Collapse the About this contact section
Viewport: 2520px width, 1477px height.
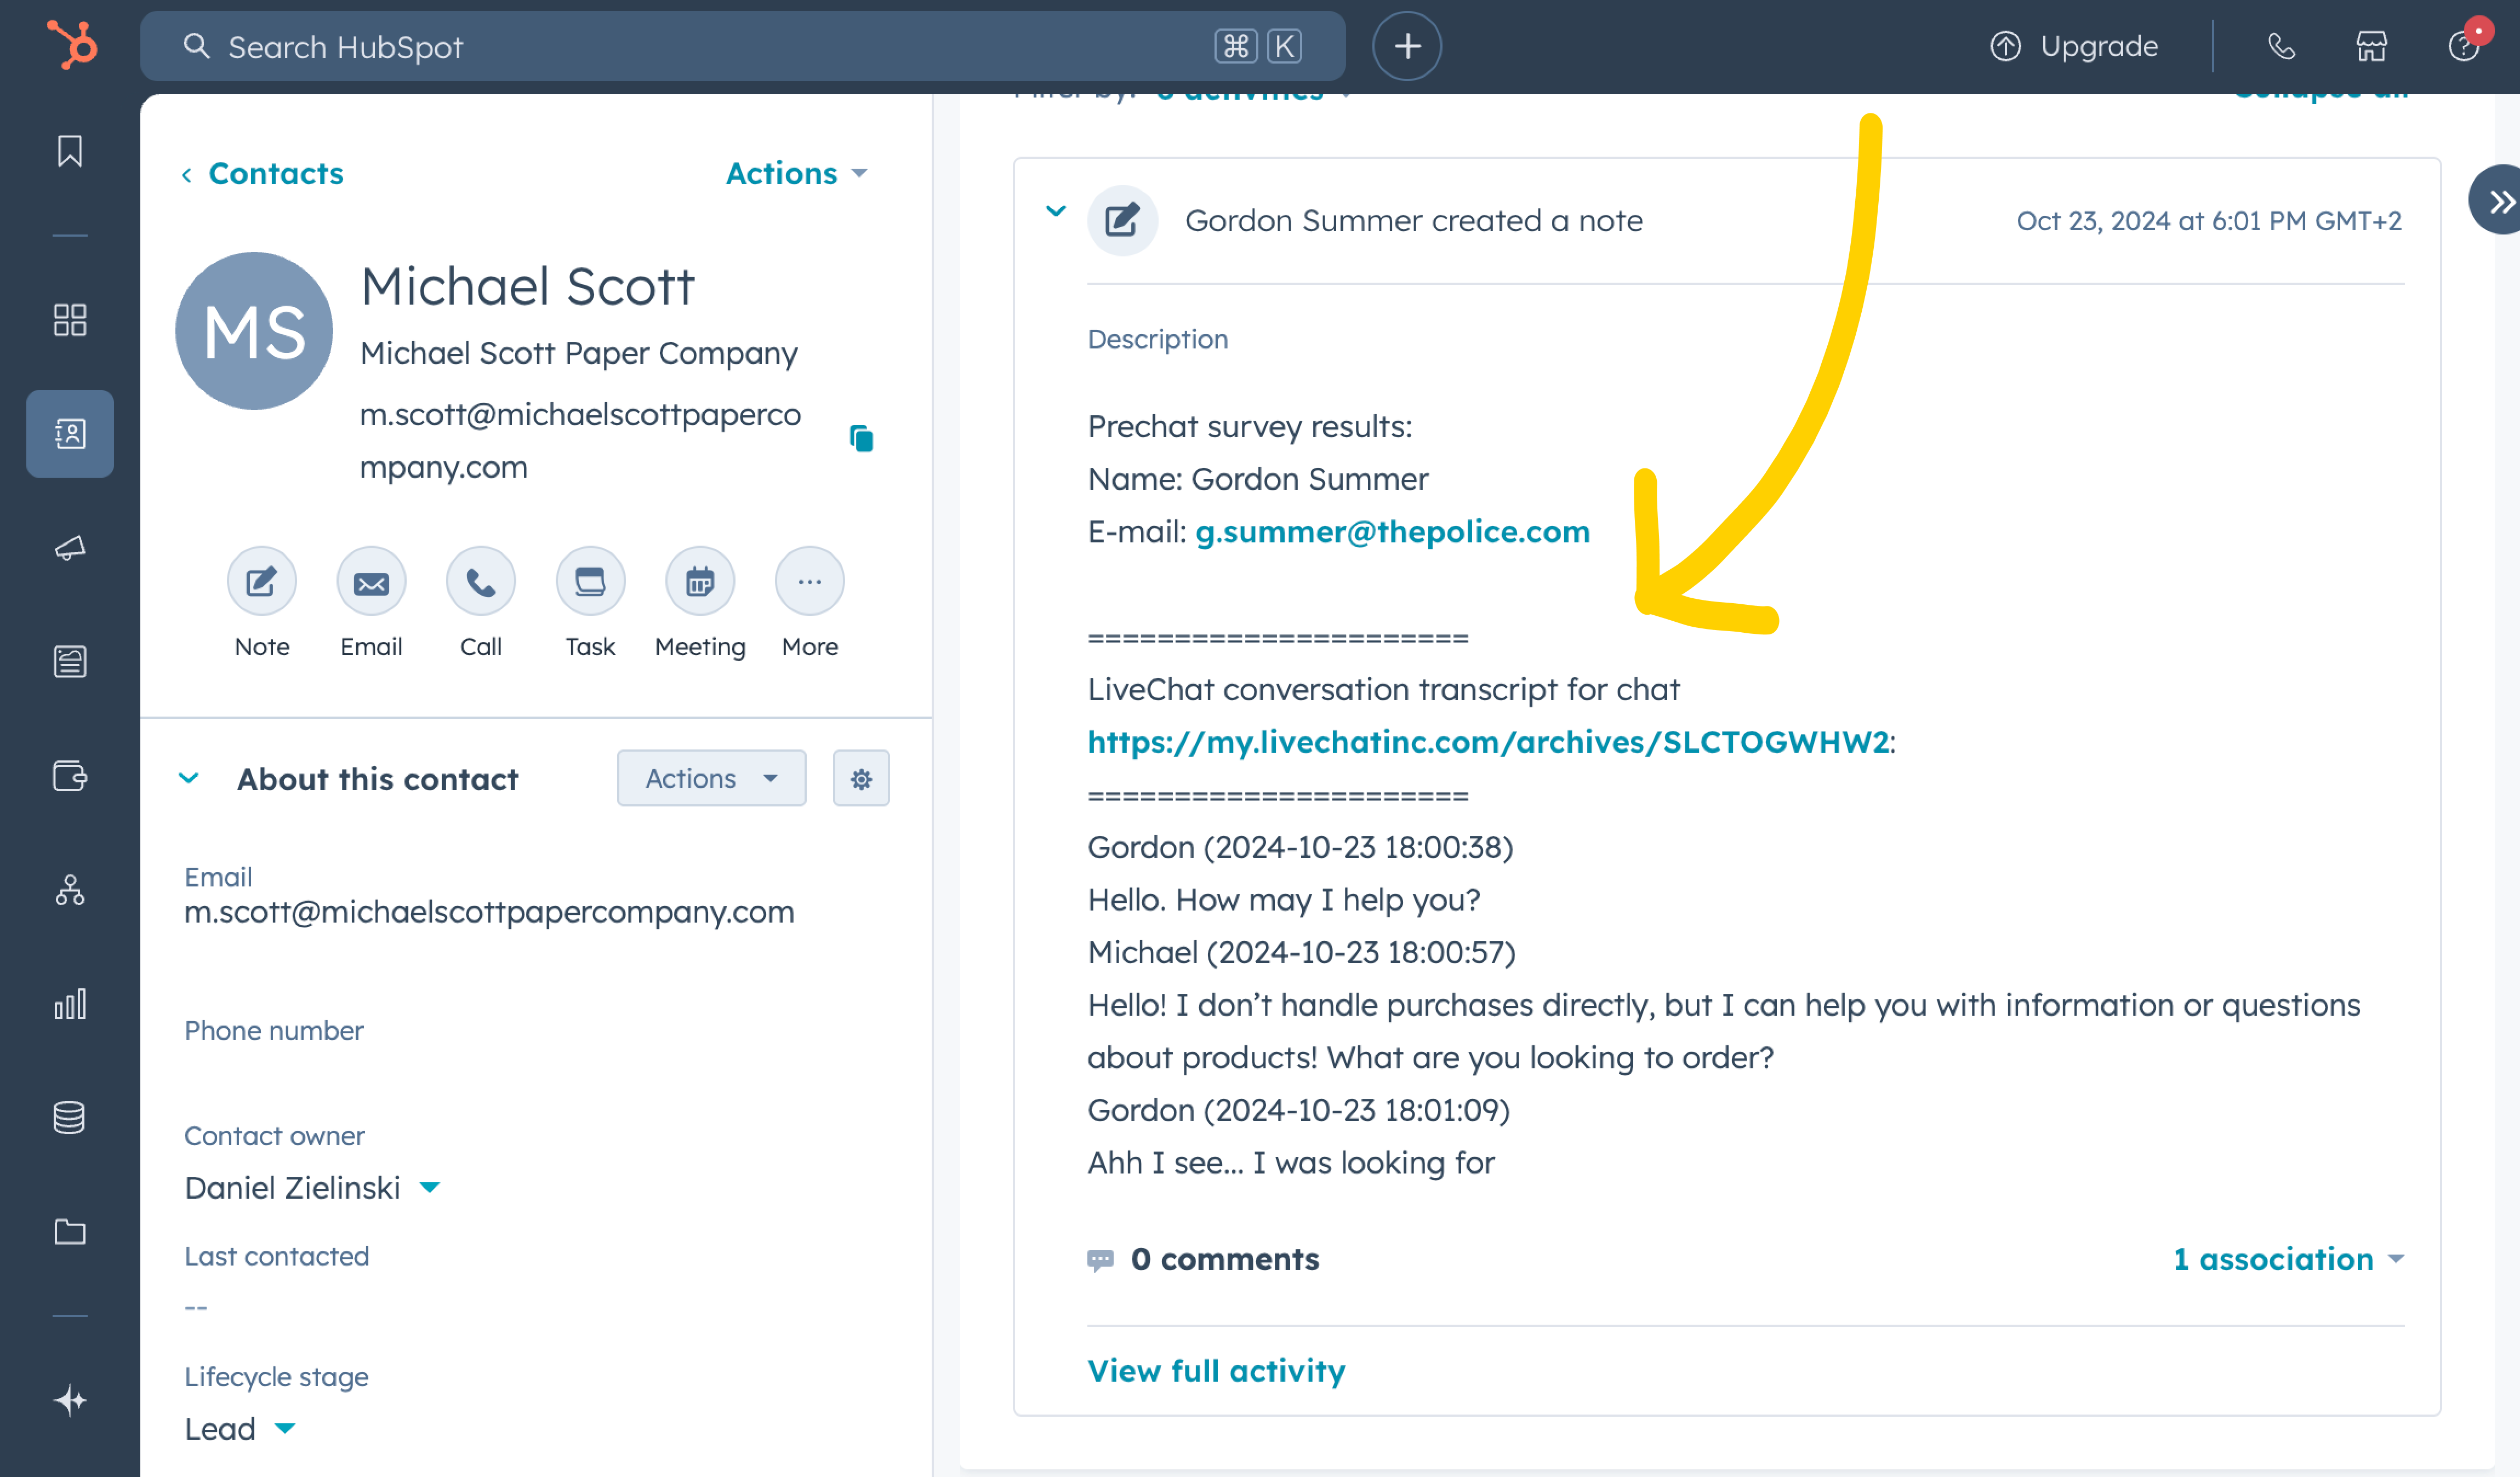click(189, 778)
